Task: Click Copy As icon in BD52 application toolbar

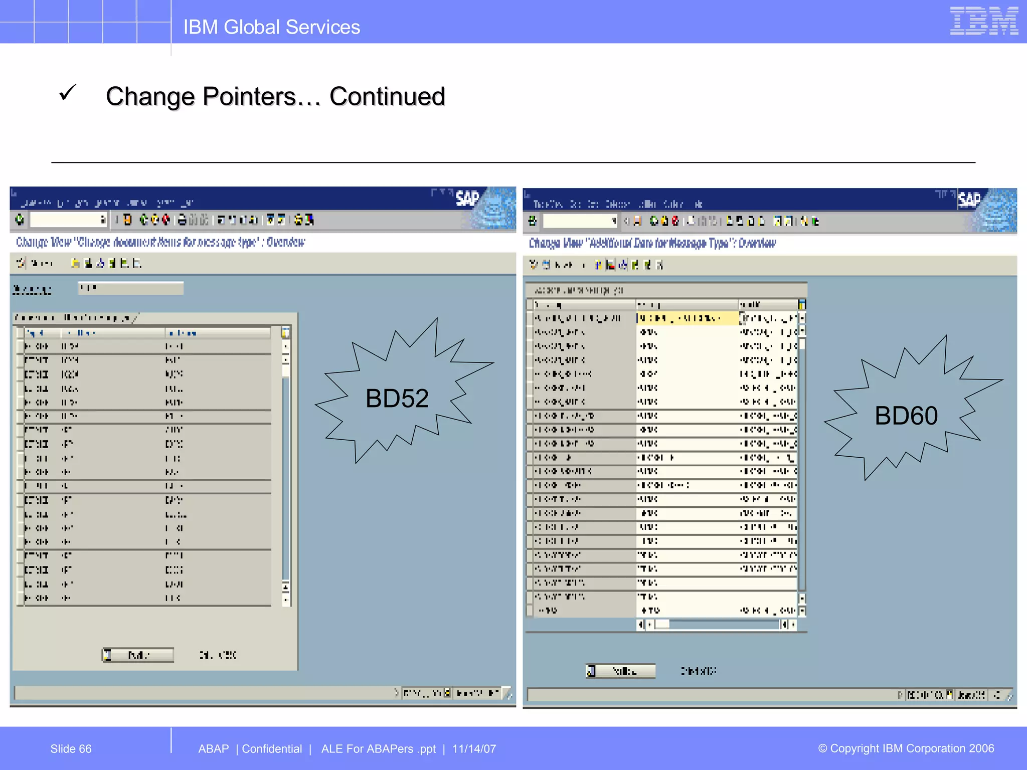Action: 75,263
